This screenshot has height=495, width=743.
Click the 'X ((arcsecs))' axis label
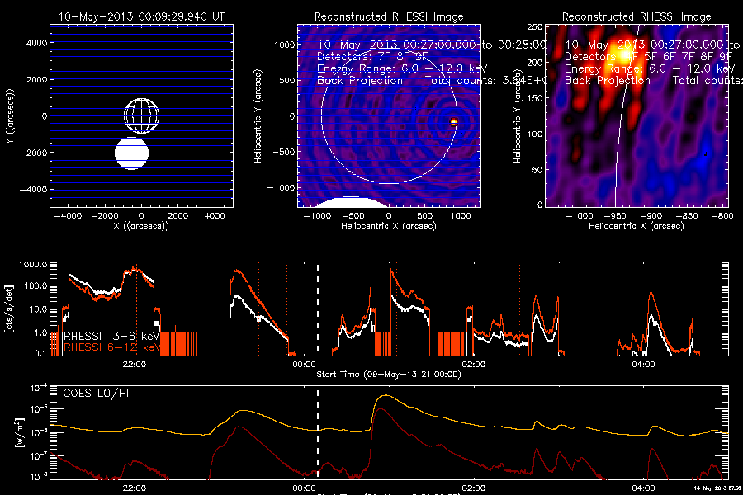tap(141, 226)
